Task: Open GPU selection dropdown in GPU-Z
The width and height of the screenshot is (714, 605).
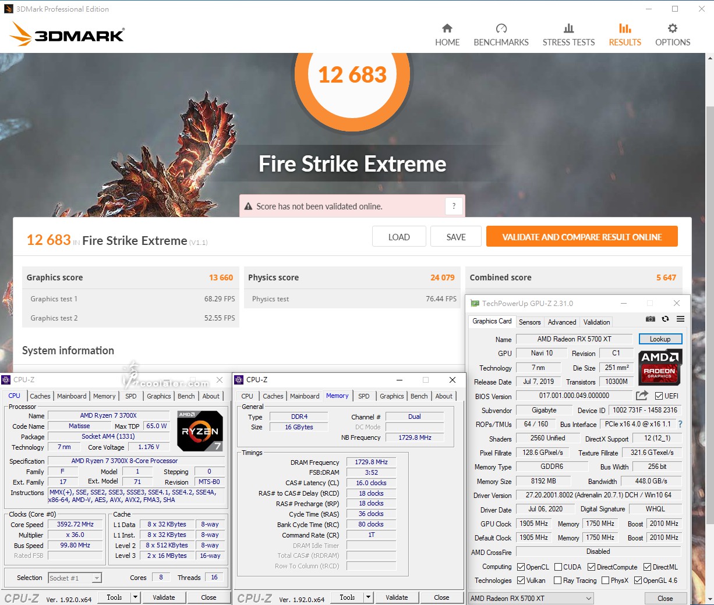Action: point(531,598)
